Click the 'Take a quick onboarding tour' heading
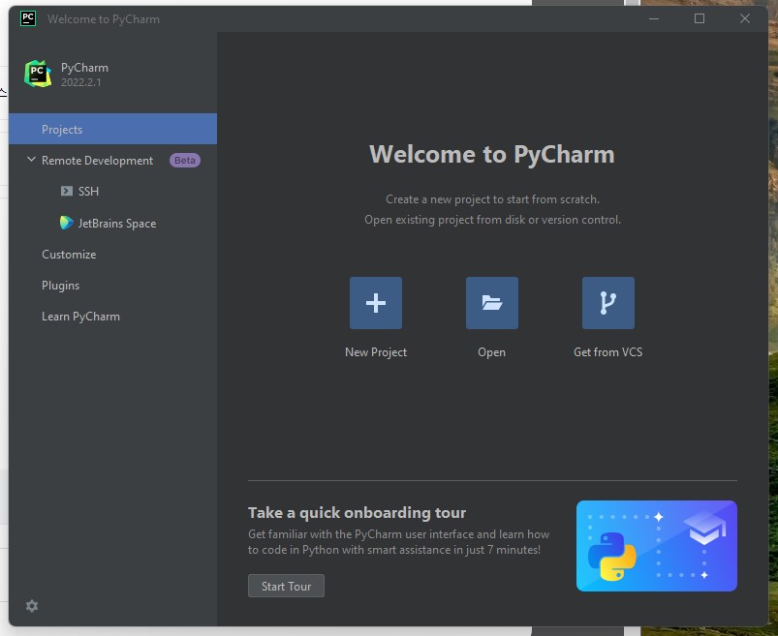778x636 pixels. click(x=357, y=512)
